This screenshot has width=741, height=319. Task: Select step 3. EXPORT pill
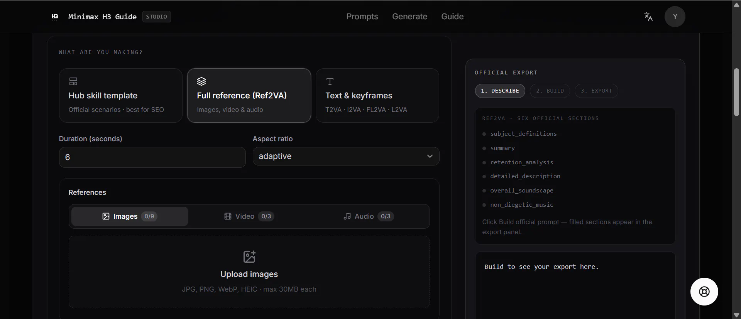click(596, 91)
